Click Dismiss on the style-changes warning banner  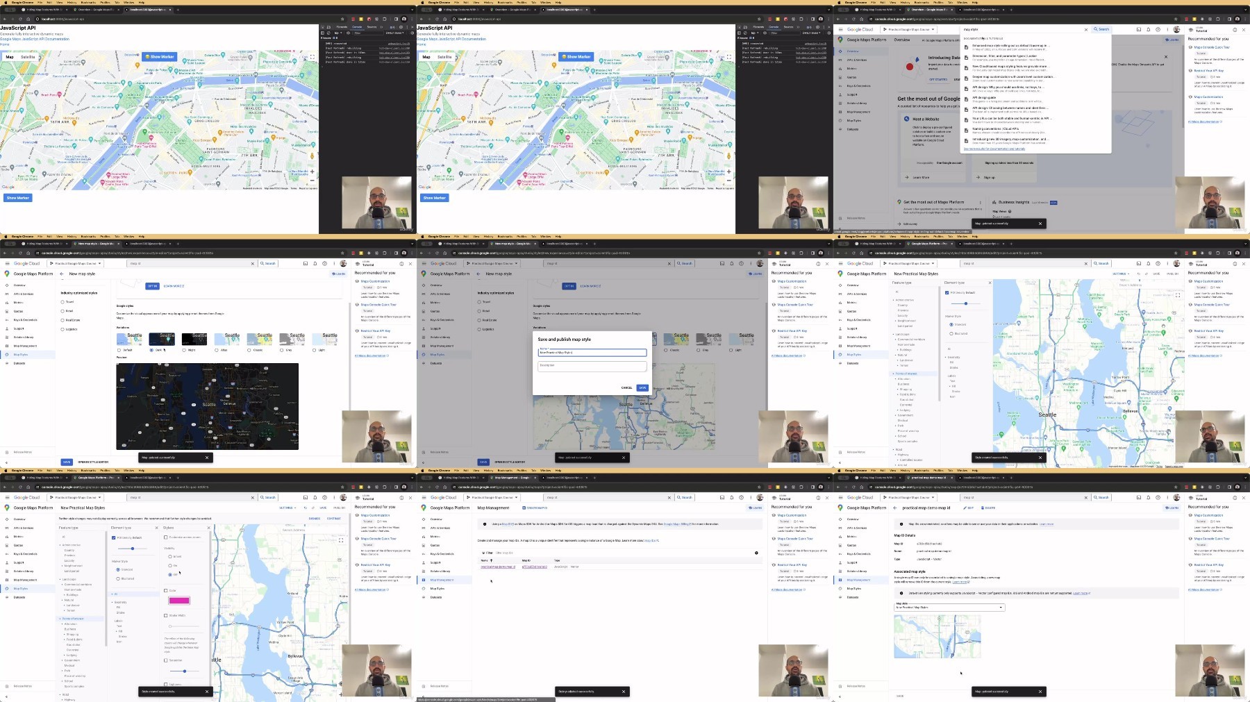(315, 518)
